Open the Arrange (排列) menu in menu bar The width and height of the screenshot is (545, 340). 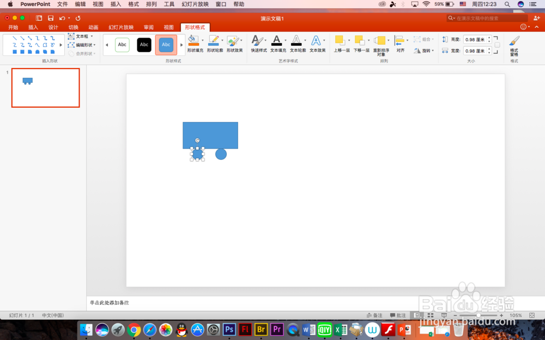(151, 4)
